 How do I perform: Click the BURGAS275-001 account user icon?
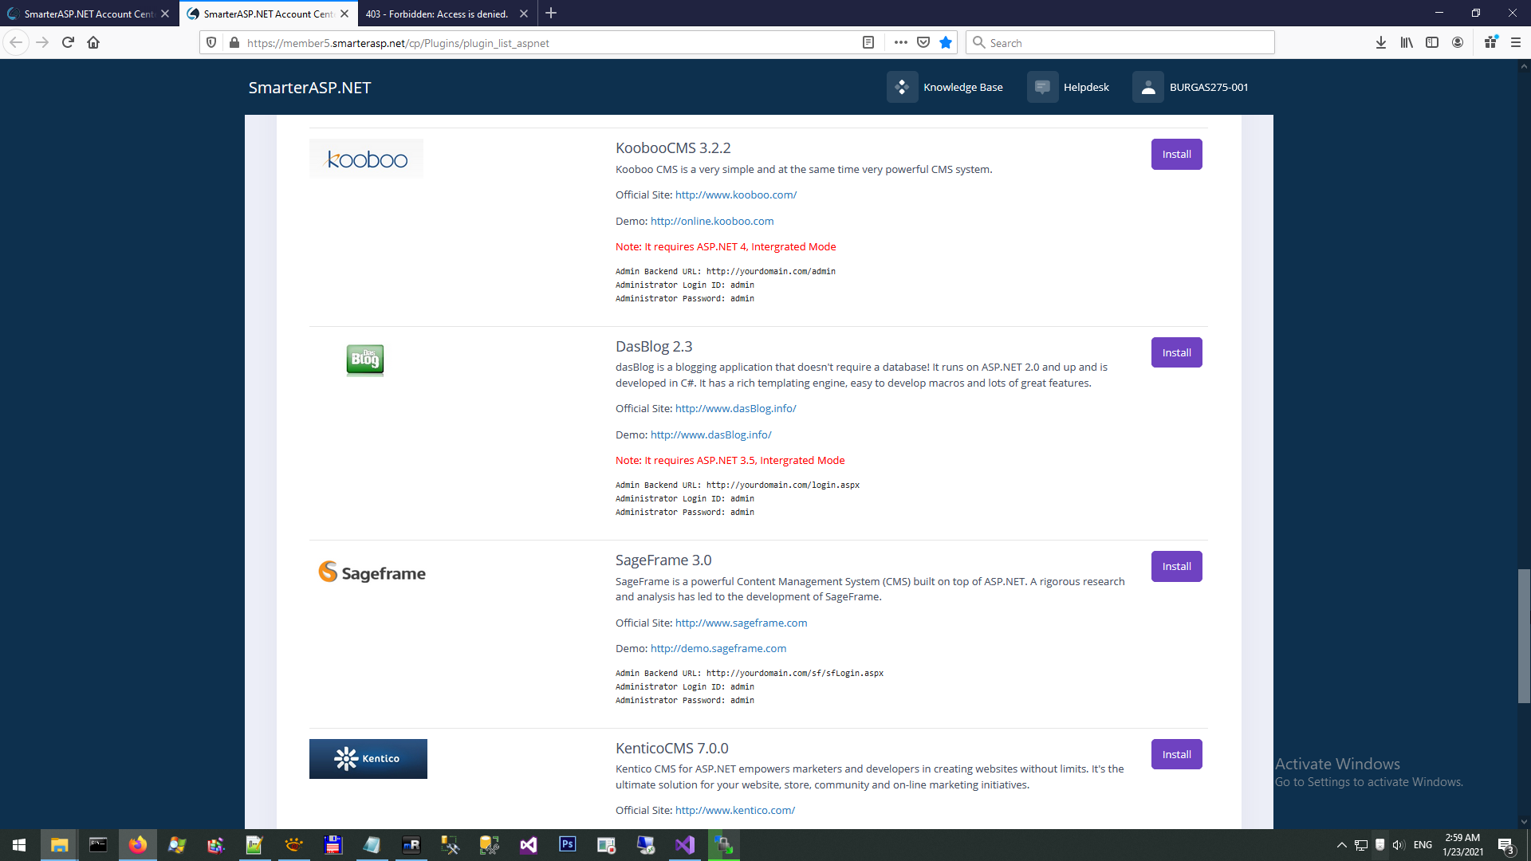point(1147,87)
